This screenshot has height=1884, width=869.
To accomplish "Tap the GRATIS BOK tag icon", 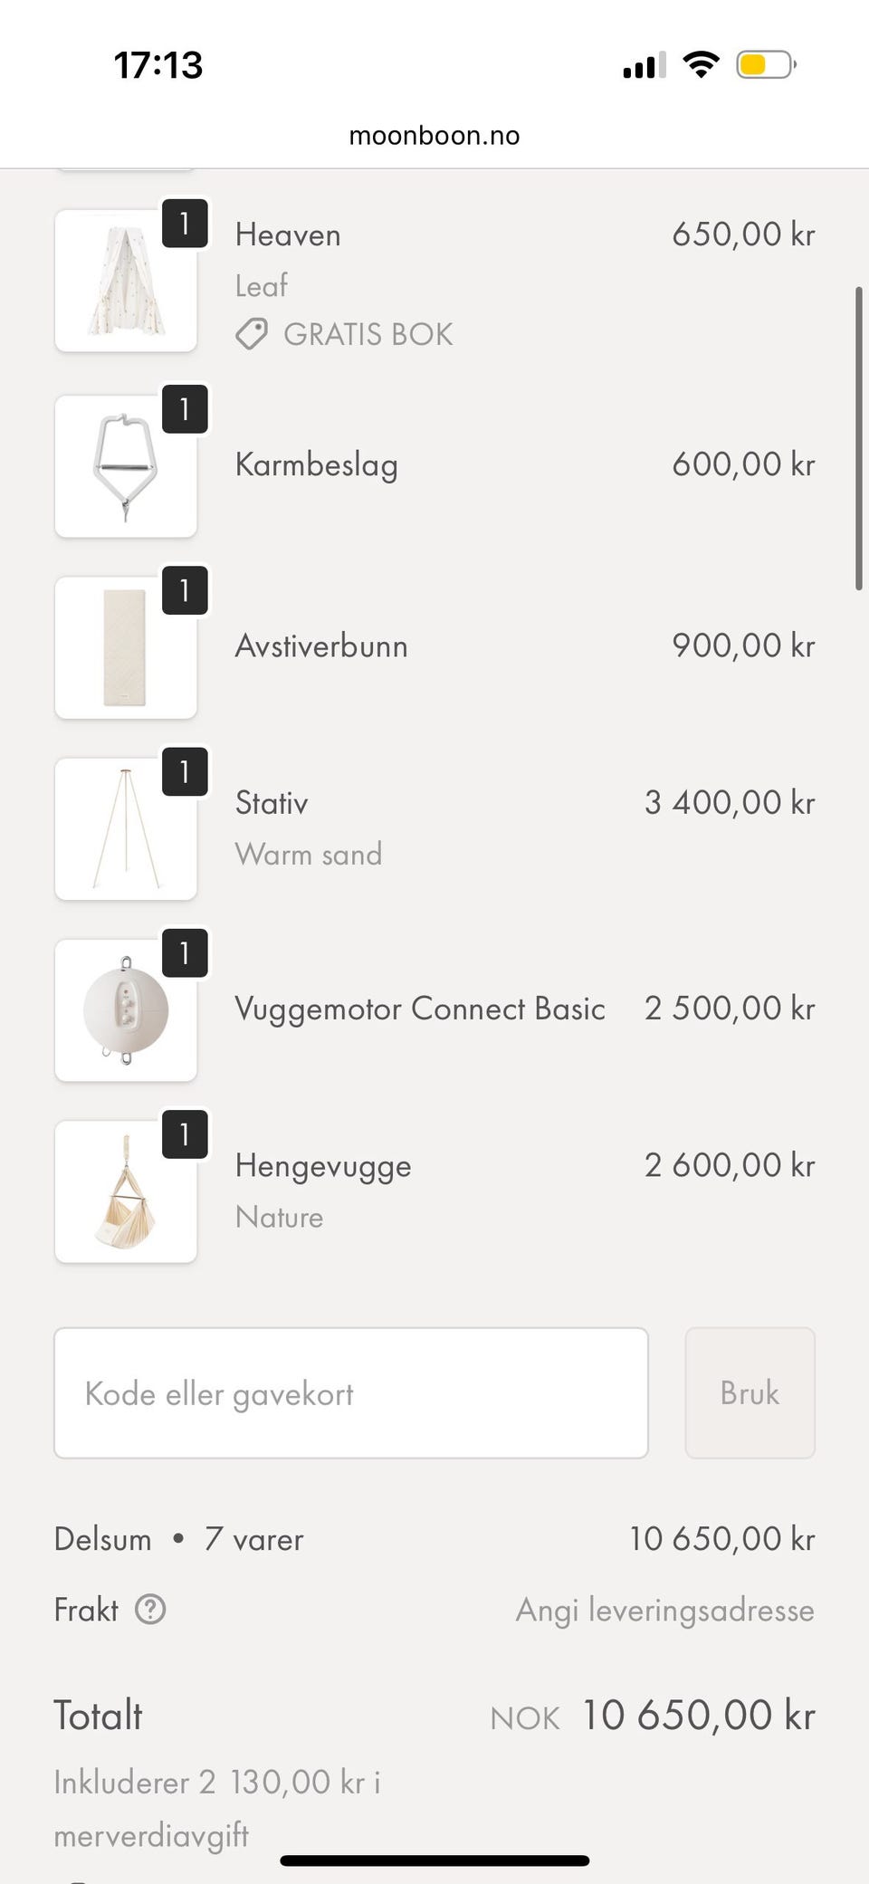I will pos(252,334).
